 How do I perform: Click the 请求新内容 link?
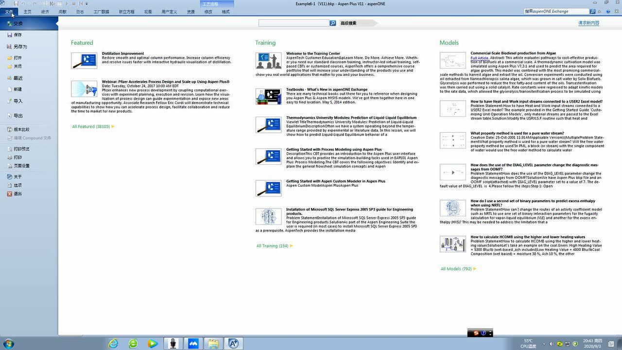tap(588, 23)
